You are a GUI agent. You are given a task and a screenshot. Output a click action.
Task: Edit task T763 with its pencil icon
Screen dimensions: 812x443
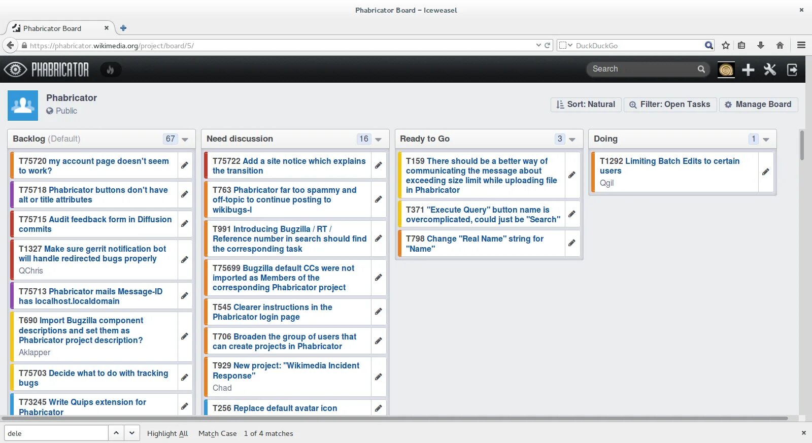[379, 199]
